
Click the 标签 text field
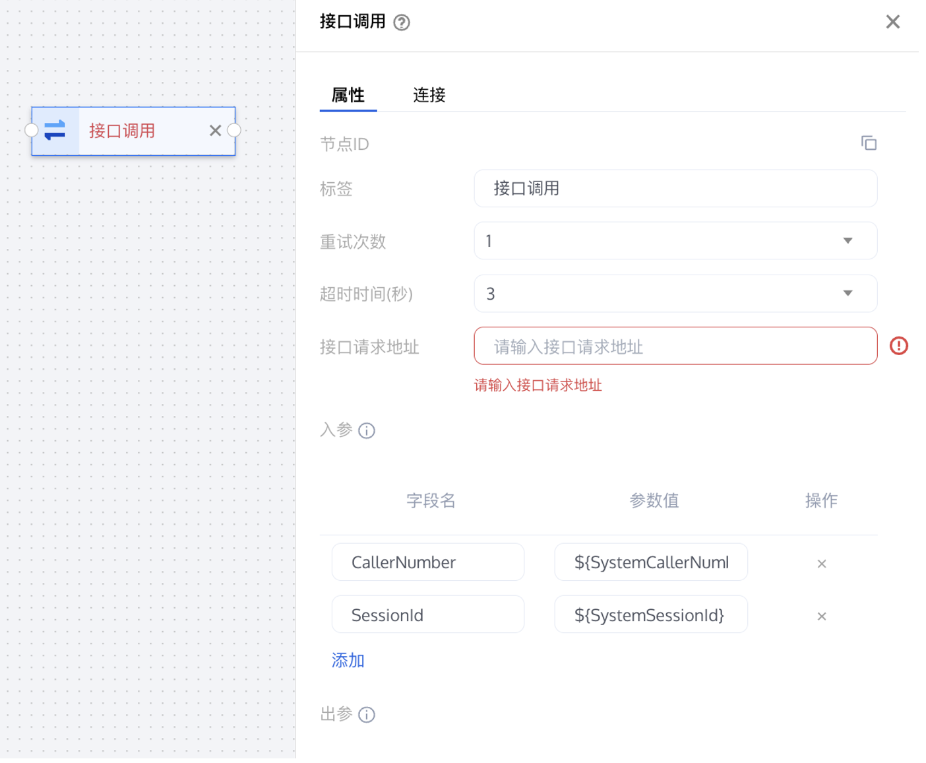[675, 189]
